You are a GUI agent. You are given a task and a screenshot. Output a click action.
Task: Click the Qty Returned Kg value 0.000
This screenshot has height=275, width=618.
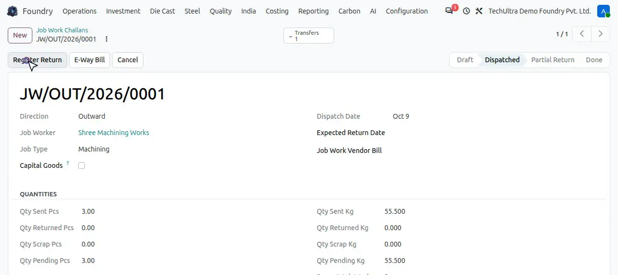[393, 228]
